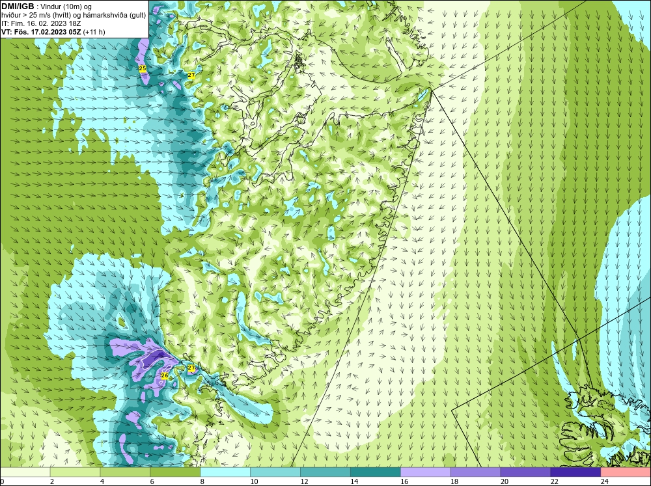Click the 20 tick label on the colour scale
The height and width of the screenshot is (486, 651).
505,481
